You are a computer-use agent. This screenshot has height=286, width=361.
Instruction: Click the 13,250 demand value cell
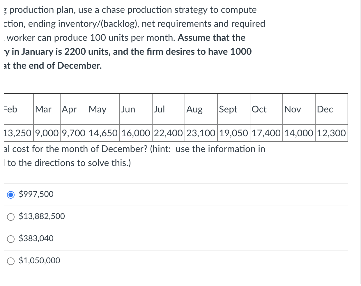click(x=17, y=133)
